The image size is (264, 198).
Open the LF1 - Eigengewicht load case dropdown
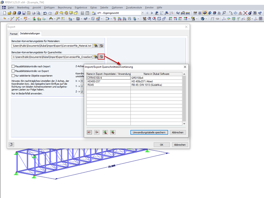pyautogui.click(x=143, y=13)
